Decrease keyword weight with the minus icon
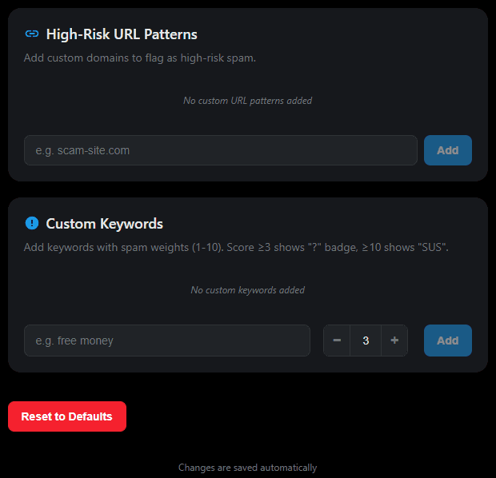Image resolution: width=496 pixels, height=478 pixels. click(337, 341)
